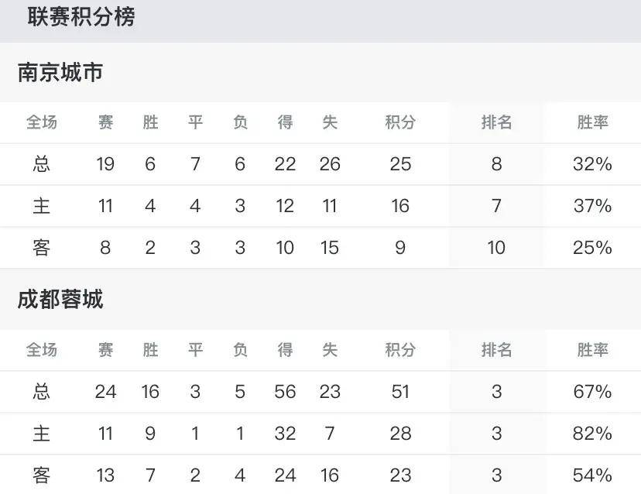Click the 全场 header in 成都蓉城 table
The height and width of the screenshot is (494, 641).
tap(41, 350)
